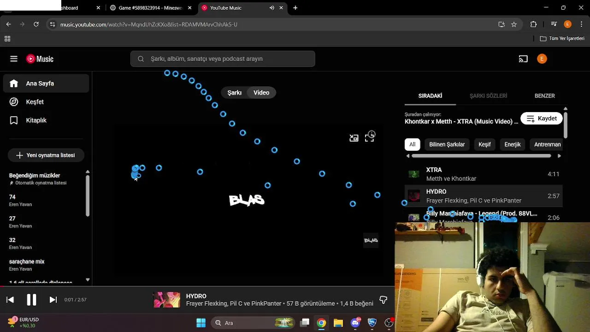Go back in browser history

click(8, 24)
